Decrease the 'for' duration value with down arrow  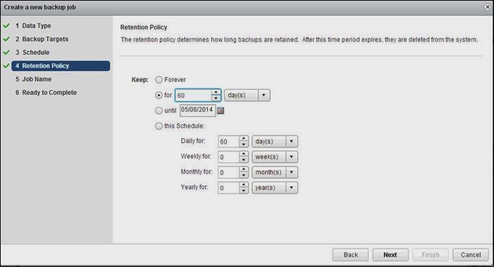(216, 98)
